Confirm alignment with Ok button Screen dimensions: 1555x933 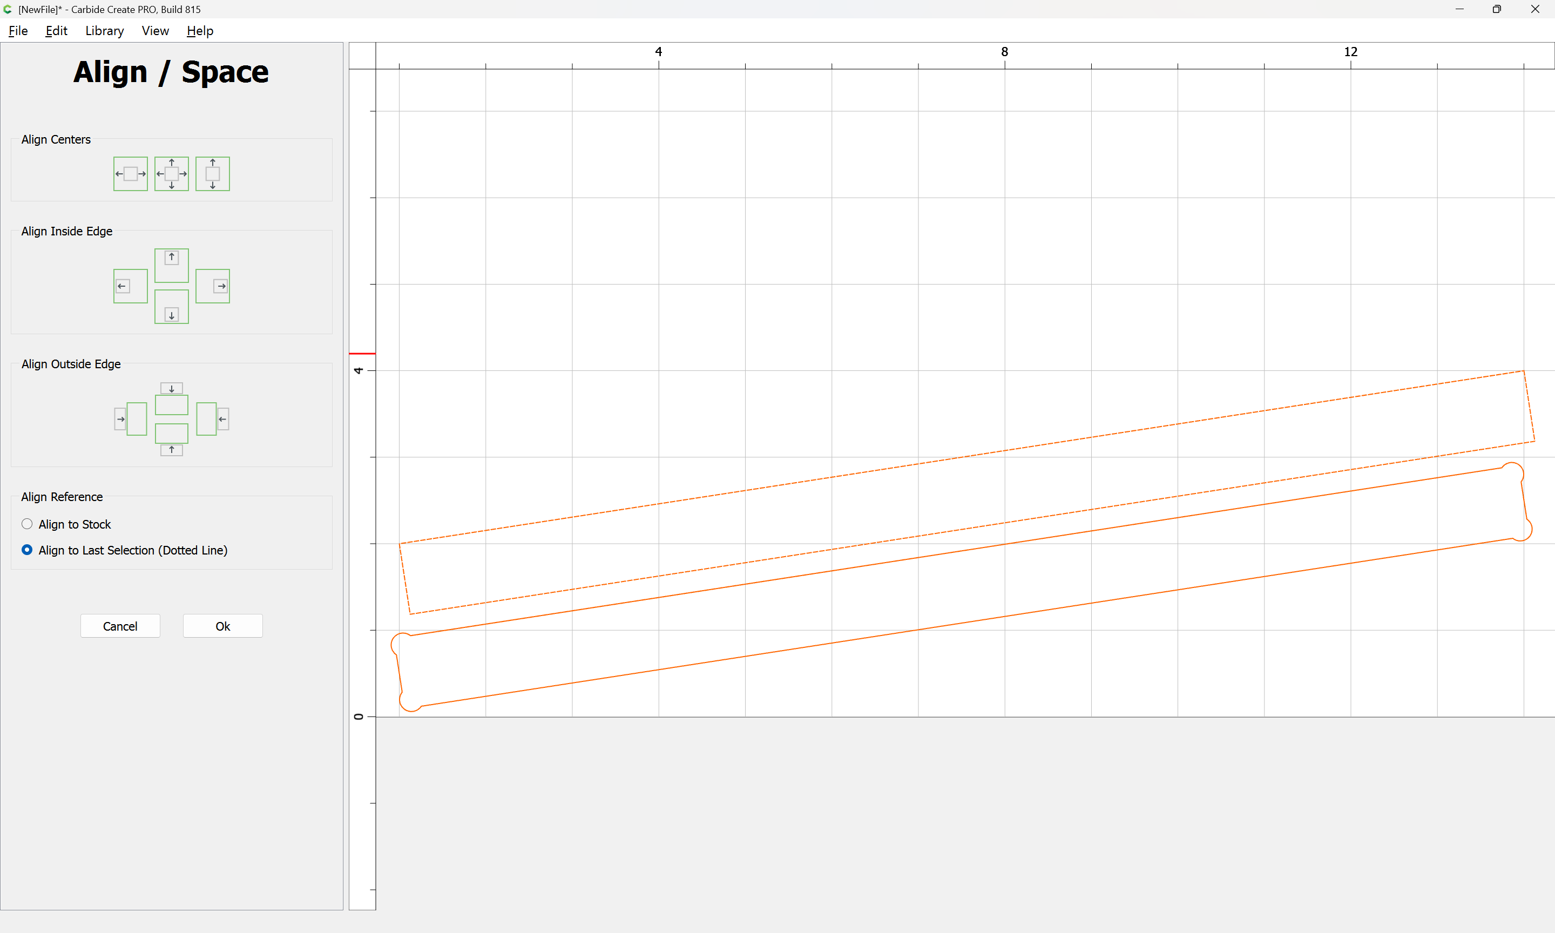click(x=222, y=626)
